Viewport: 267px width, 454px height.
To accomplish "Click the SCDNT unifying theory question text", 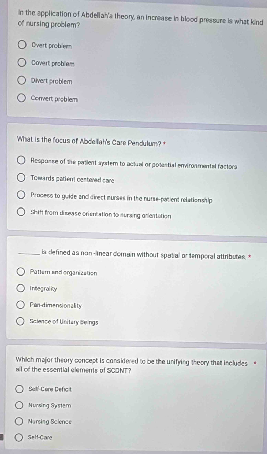I will (132, 366).
